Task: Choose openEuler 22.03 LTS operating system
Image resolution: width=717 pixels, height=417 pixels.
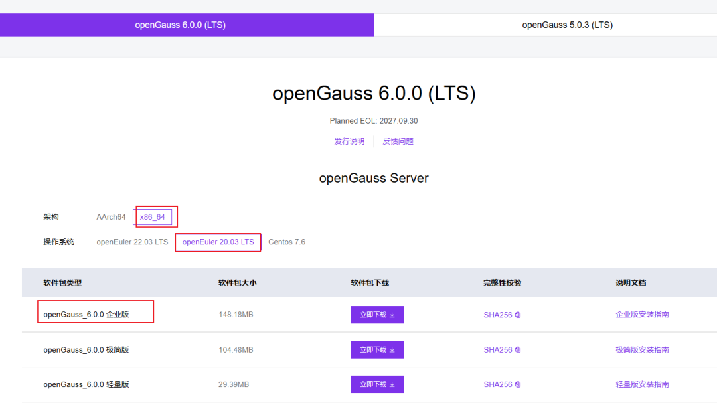Action: pyautogui.click(x=132, y=242)
